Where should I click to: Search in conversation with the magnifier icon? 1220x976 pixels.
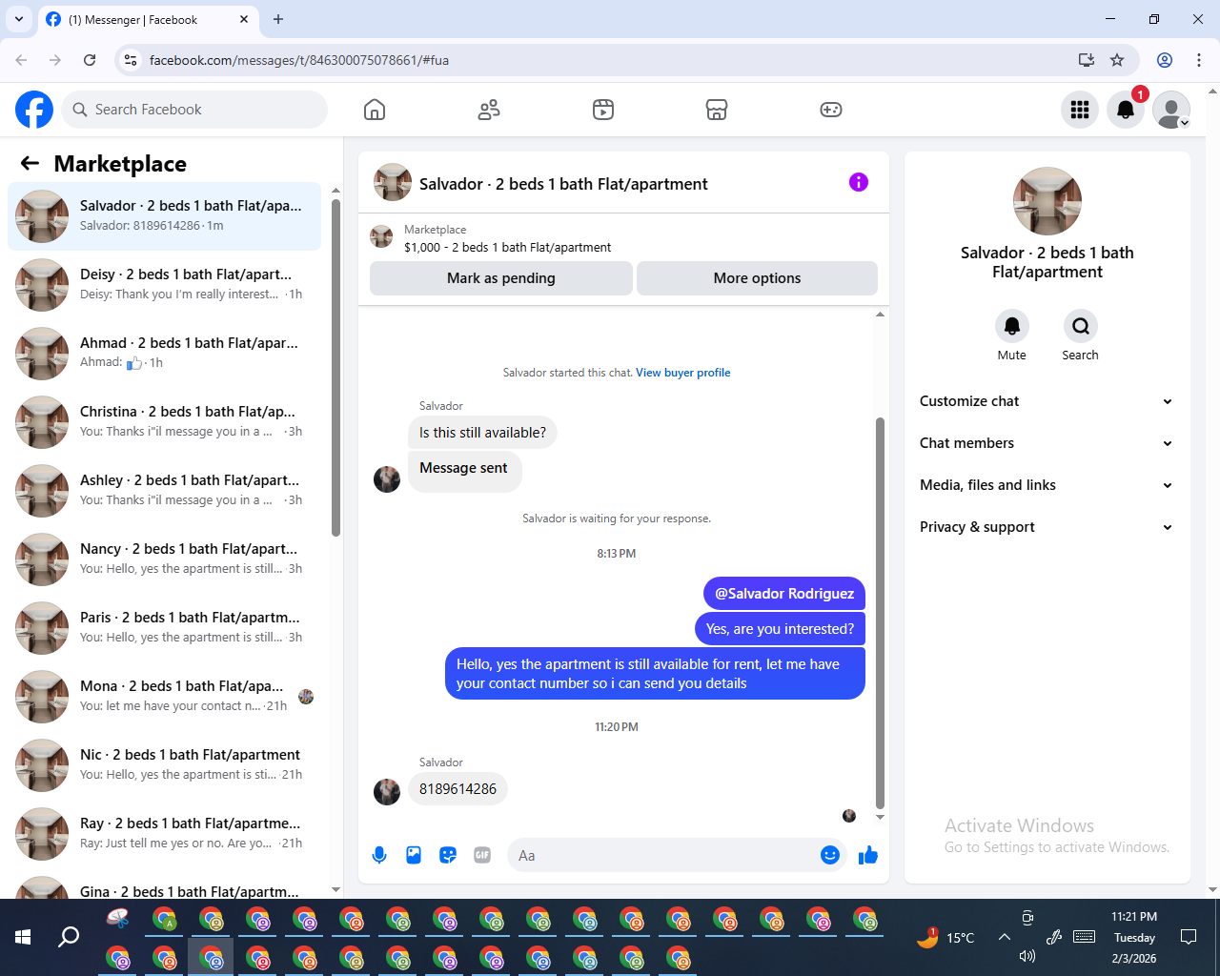pyautogui.click(x=1081, y=326)
